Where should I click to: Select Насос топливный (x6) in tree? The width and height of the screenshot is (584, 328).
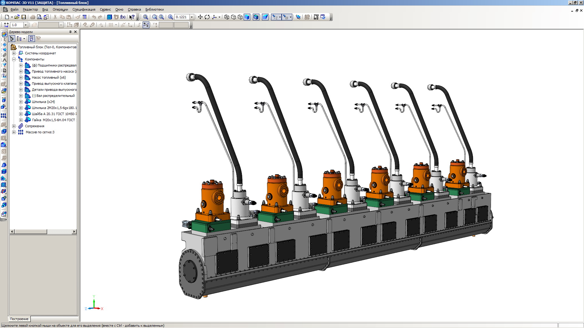(x=49, y=77)
